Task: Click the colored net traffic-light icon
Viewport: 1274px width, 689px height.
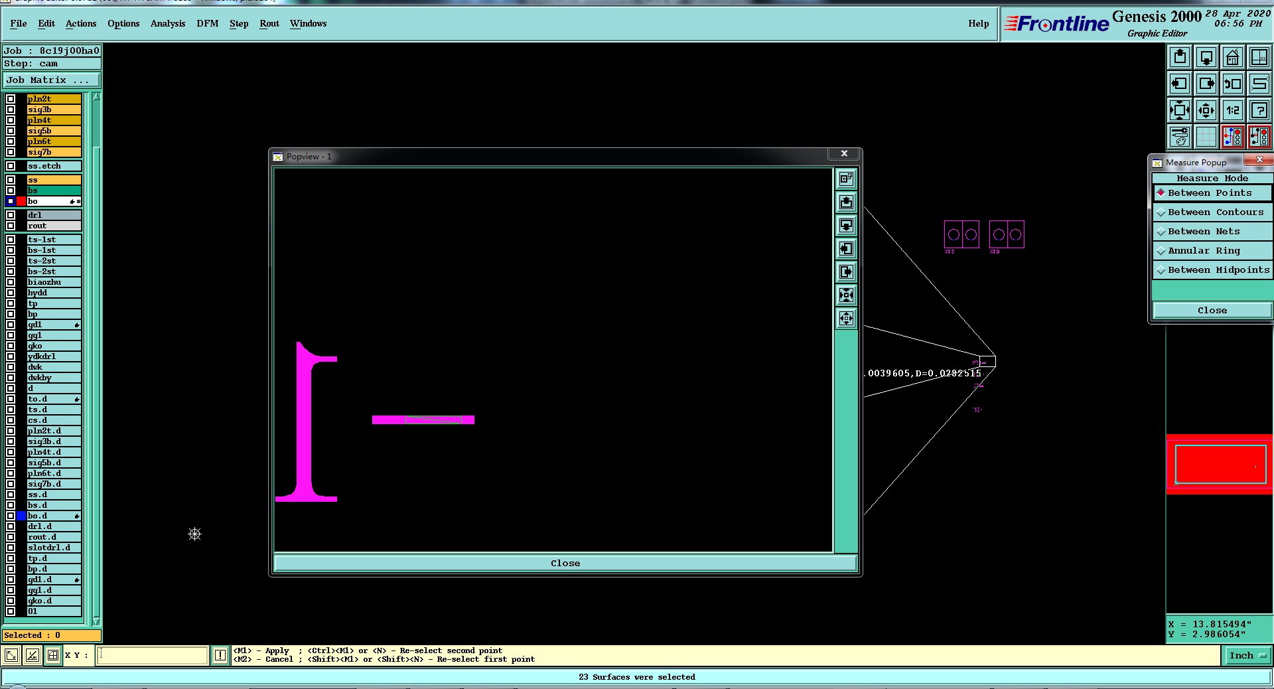Action: tap(1233, 137)
